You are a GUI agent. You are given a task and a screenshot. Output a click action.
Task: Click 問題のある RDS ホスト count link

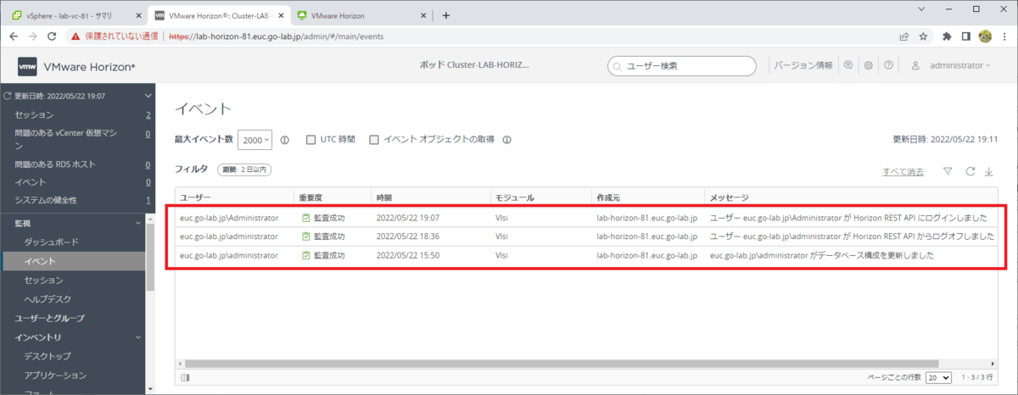tap(148, 164)
